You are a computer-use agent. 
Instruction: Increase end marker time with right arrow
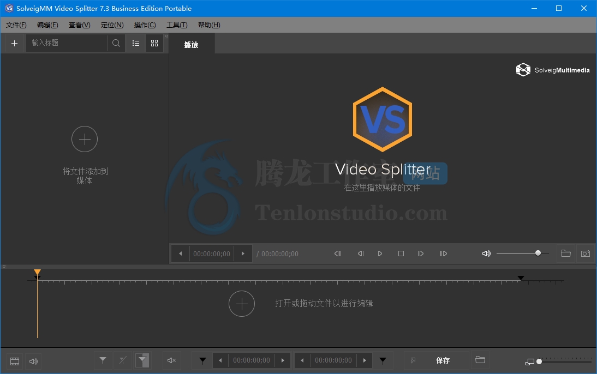click(x=365, y=360)
